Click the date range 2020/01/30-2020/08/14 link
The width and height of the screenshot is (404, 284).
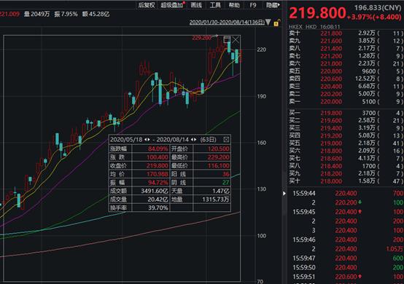pos(227,23)
